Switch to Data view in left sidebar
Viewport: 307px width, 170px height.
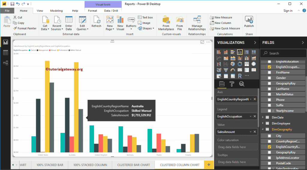[x=5, y=52]
